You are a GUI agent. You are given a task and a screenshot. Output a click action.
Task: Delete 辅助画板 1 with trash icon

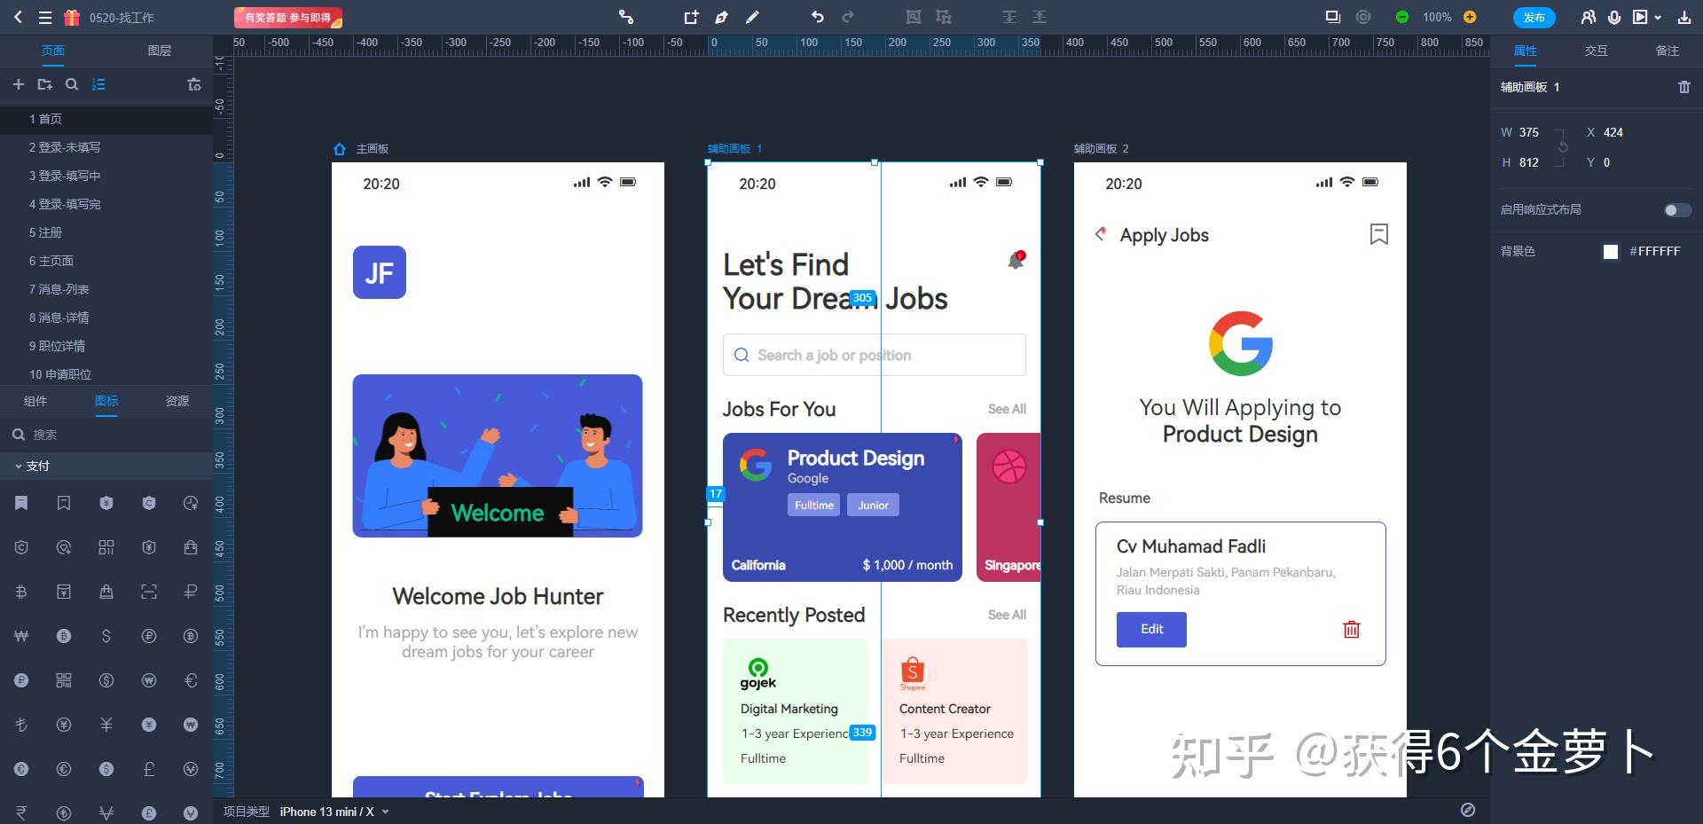click(x=1684, y=87)
